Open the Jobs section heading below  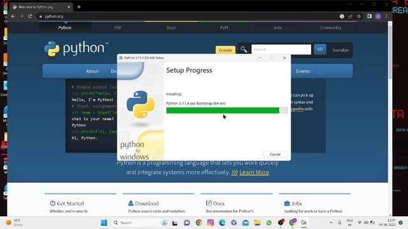pos(293,204)
